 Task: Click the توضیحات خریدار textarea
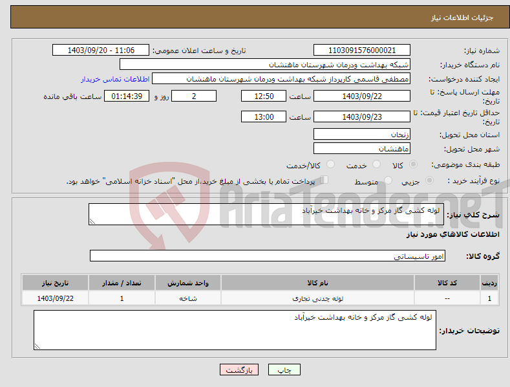pyautogui.click(x=235, y=330)
